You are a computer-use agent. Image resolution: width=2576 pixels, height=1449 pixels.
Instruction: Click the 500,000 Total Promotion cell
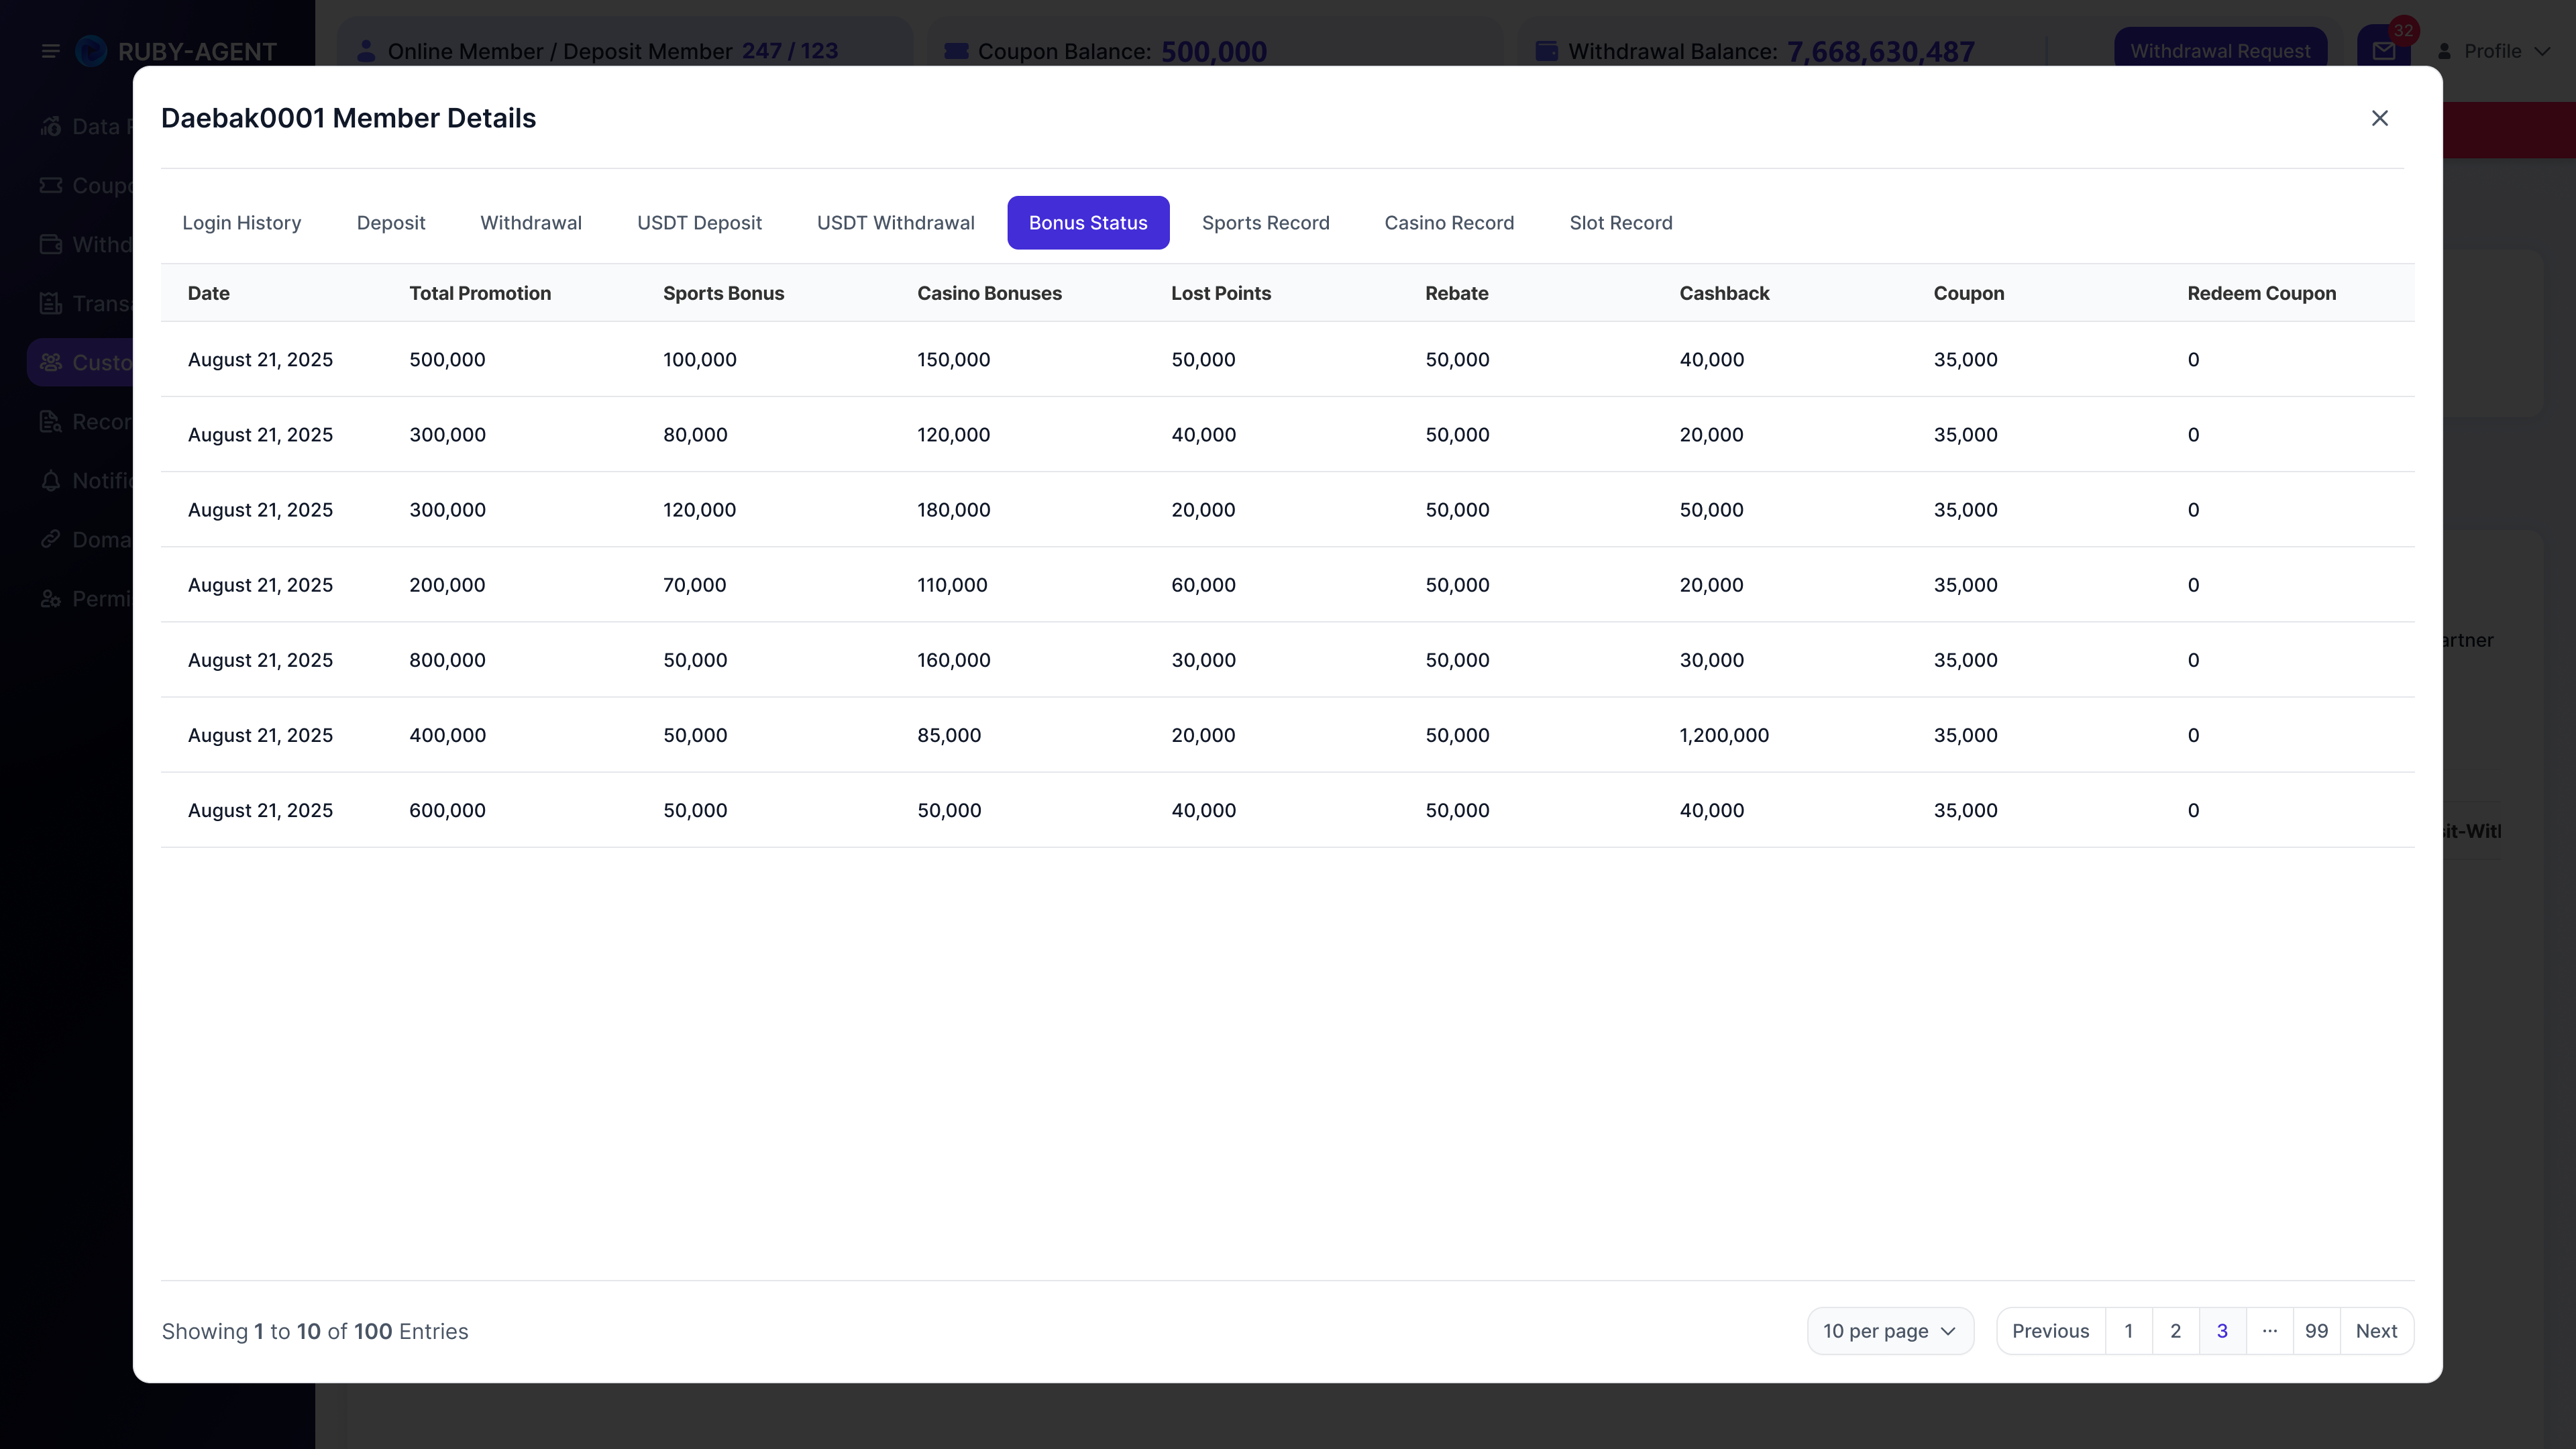tap(447, 359)
